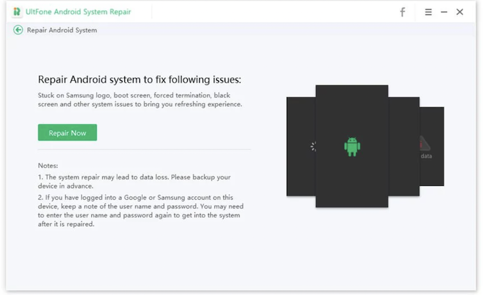
Task: Click the Notes: label
Action: pos(48,166)
